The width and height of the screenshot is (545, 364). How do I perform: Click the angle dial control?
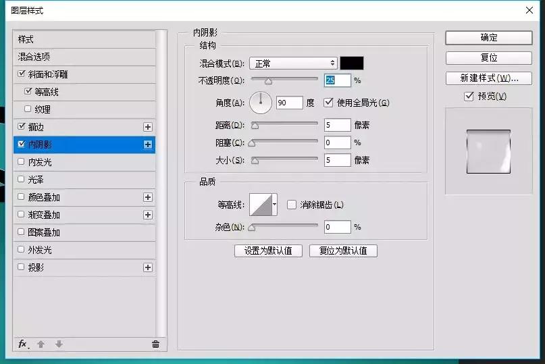tap(260, 103)
